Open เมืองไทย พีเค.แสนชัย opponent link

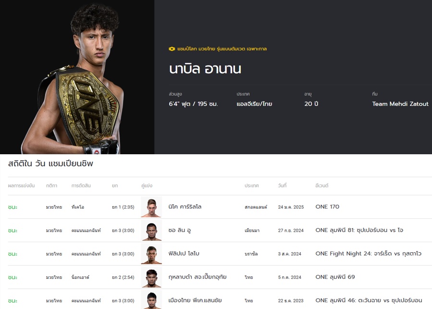point(195,300)
